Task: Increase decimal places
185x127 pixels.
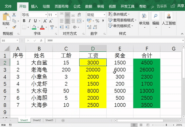Action: [x=89, y=27]
